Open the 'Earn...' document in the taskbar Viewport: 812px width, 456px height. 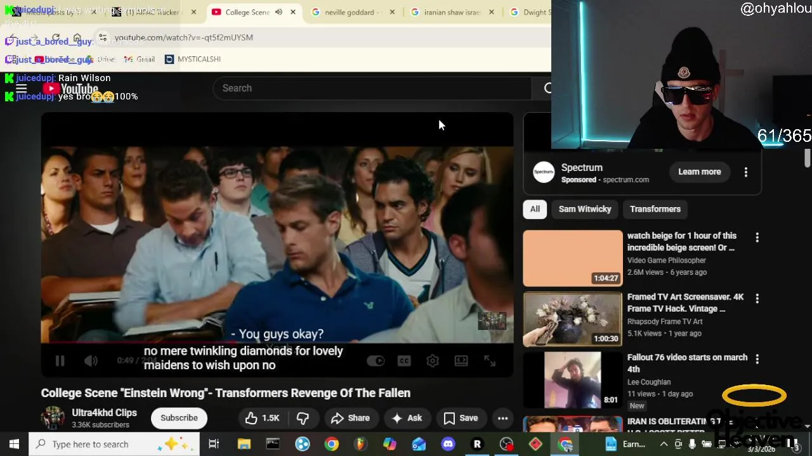point(625,444)
